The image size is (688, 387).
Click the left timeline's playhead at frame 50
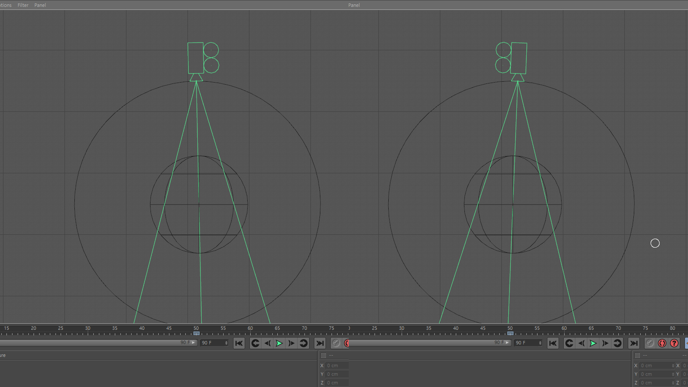click(196, 333)
